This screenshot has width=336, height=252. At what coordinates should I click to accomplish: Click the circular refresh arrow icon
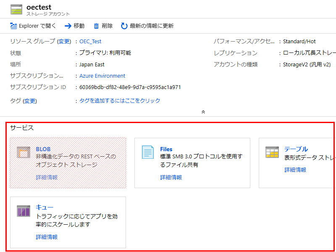point(124,26)
